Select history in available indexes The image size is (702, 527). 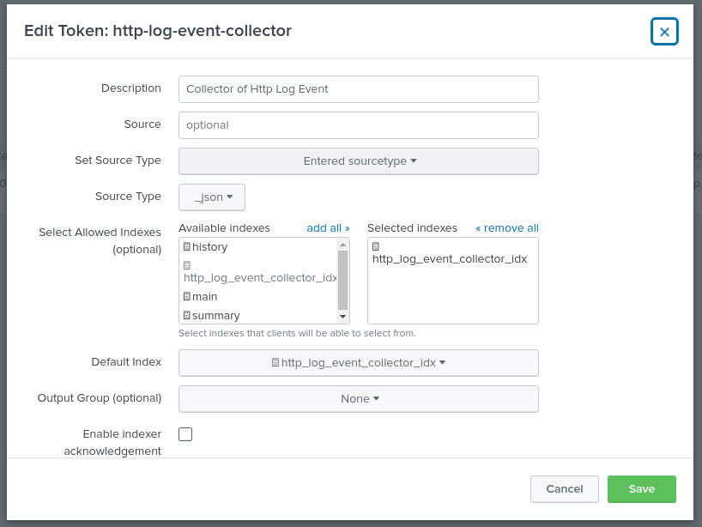coord(210,247)
